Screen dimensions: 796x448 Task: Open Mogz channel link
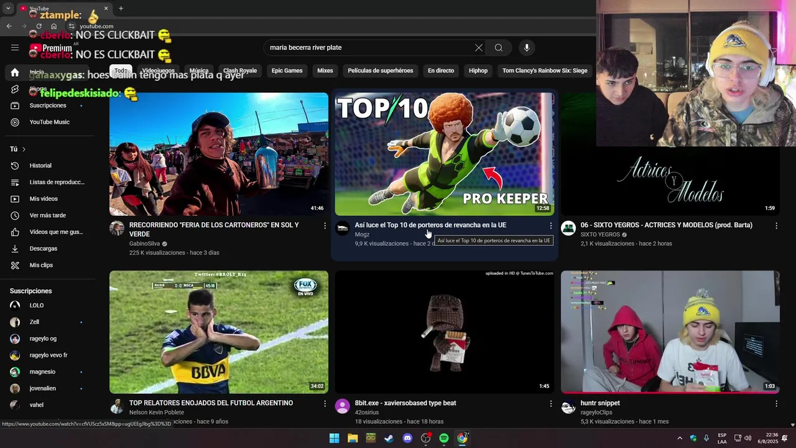362,235
